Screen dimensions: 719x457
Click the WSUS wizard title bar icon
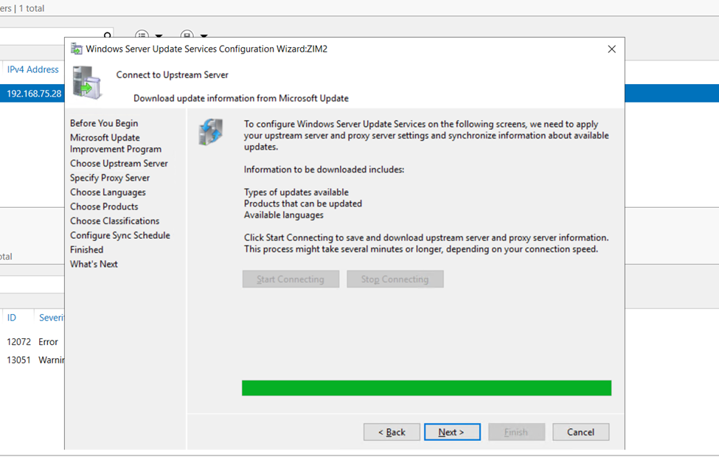[x=77, y=49]
